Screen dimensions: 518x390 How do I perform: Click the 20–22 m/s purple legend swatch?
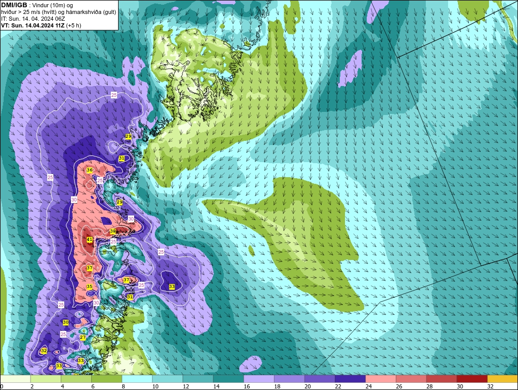pos(320,379)
